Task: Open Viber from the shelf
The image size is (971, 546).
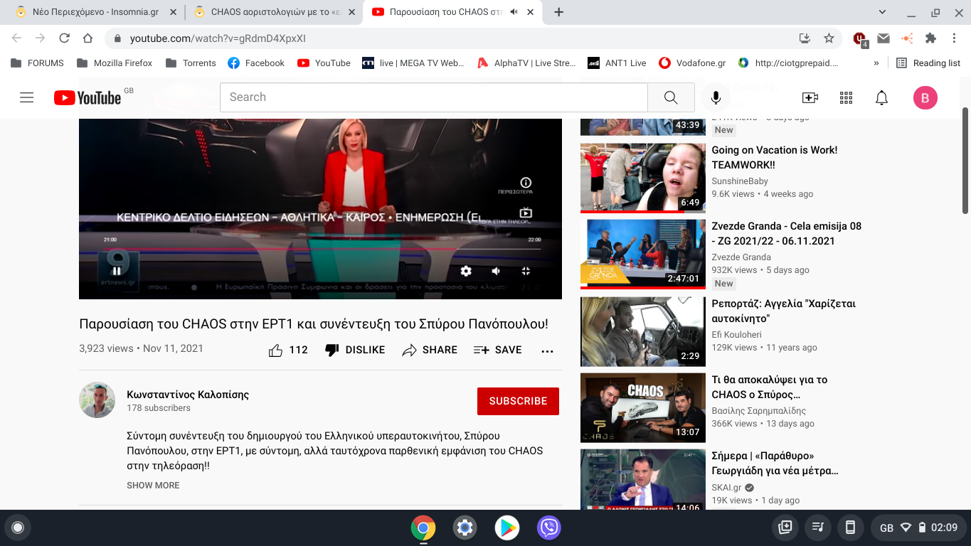Action: 549,528
